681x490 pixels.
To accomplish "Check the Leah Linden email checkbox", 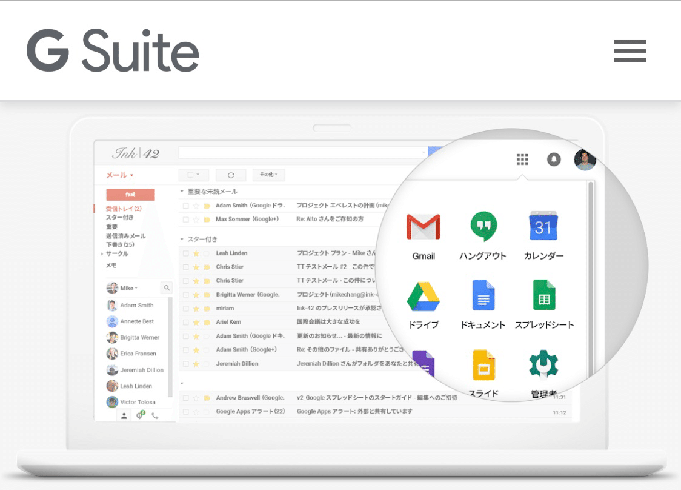I will click(x=186, y=253).
